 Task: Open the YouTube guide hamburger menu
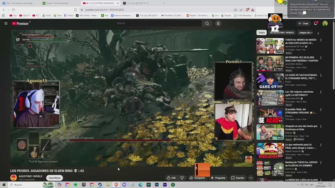pyautogui.click(x=6, y=23)
